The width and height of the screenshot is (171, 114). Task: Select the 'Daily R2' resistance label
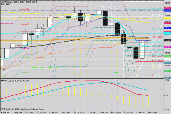point(25,24)
